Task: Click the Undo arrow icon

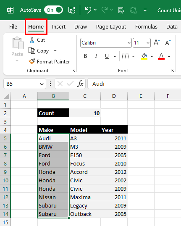Action: click(88, 10)
